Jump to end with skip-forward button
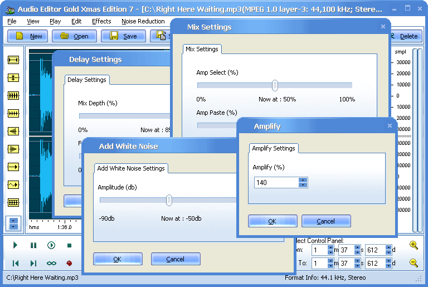This screenshot has width=428, height=287. coord(33,263)
